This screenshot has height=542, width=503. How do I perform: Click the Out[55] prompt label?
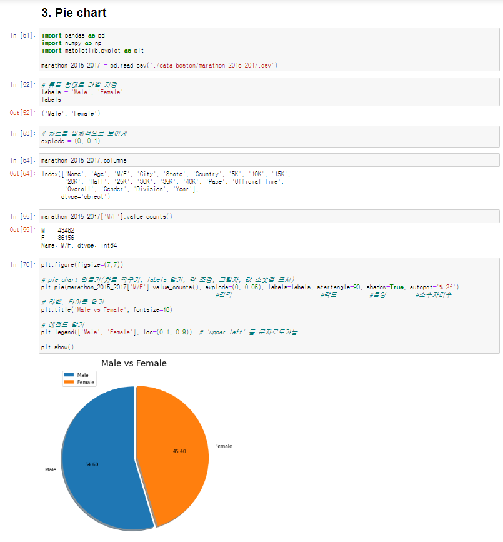[22, 229]
